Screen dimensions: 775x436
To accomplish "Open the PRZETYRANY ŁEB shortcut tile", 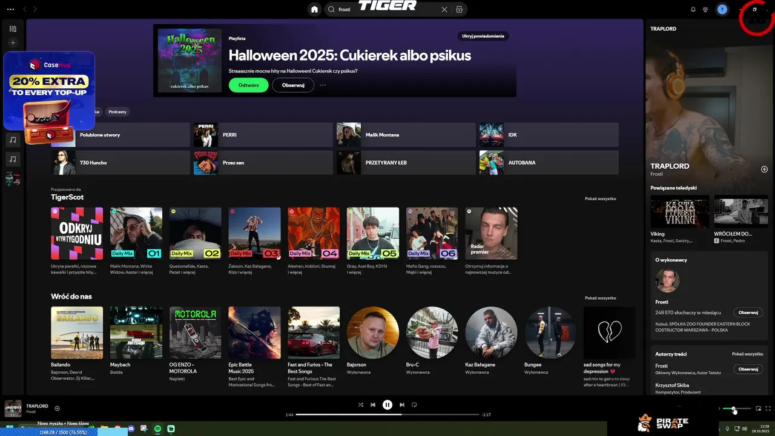I will point(406,163).
